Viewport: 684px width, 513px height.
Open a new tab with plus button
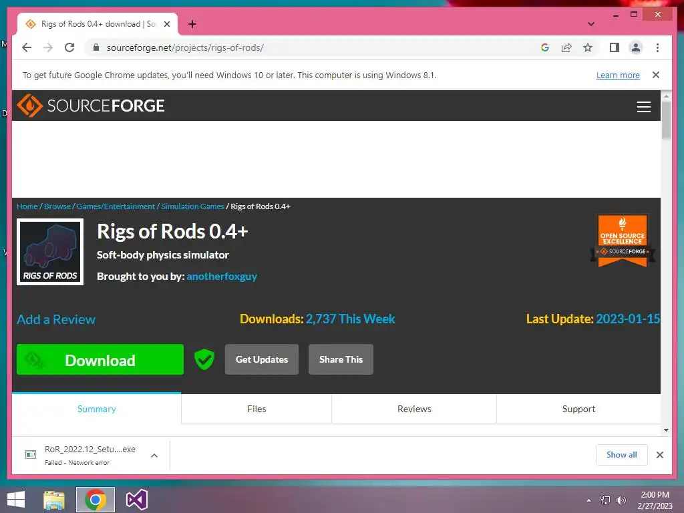click(x=192, y=24)
